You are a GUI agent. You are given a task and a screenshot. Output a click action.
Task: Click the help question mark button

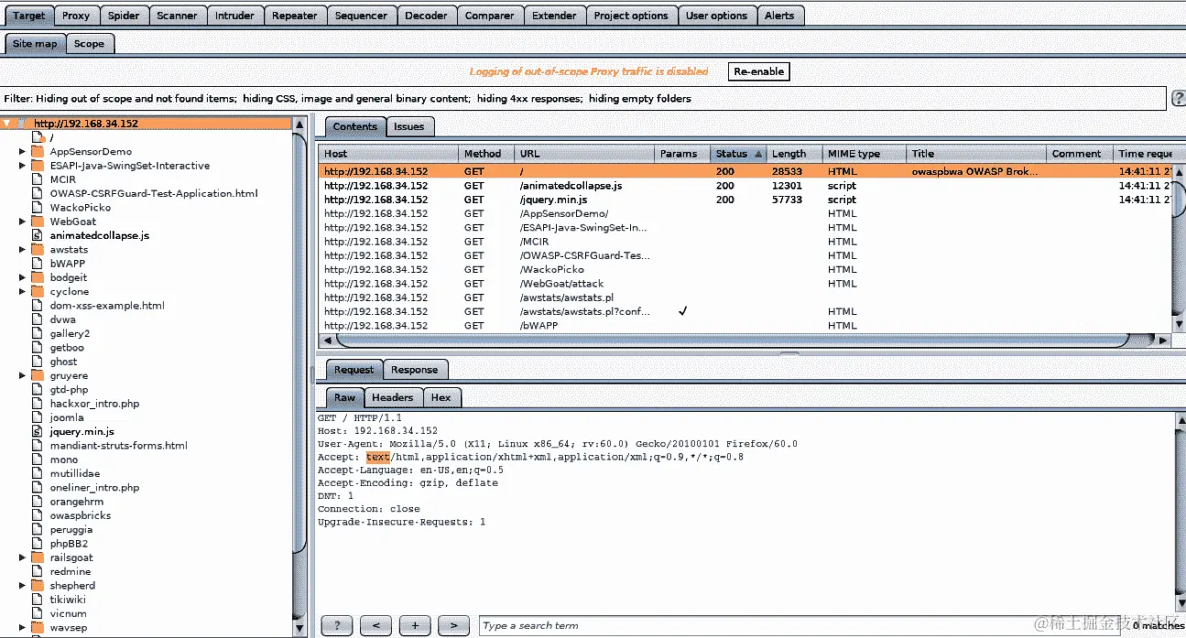click(337, 625)
